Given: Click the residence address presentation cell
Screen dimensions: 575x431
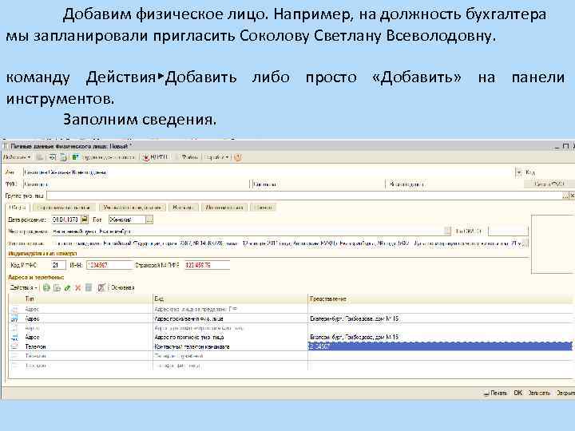Looking at the screenshot, I should 440,318.
